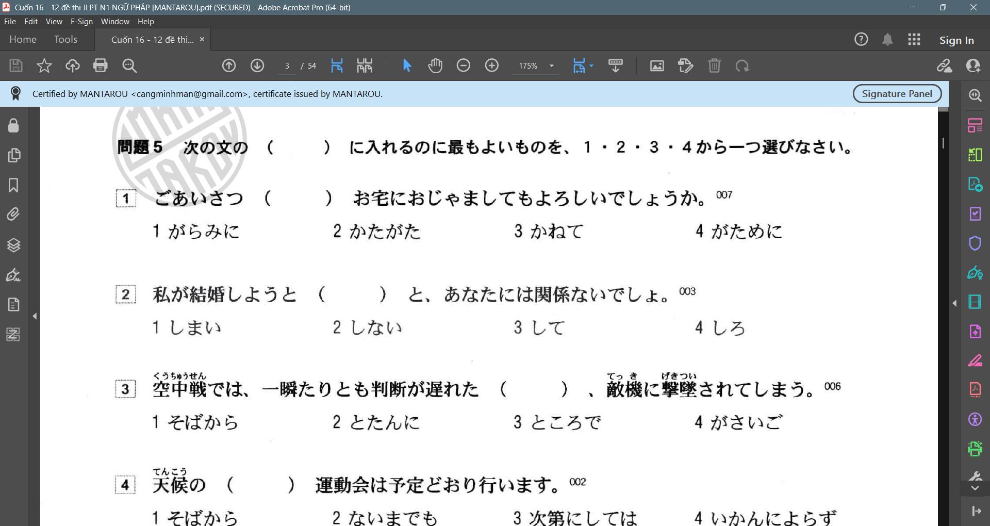Viewport: 990px width, 526px height.
Task: Open the apps grid icon
Action: 914,40
